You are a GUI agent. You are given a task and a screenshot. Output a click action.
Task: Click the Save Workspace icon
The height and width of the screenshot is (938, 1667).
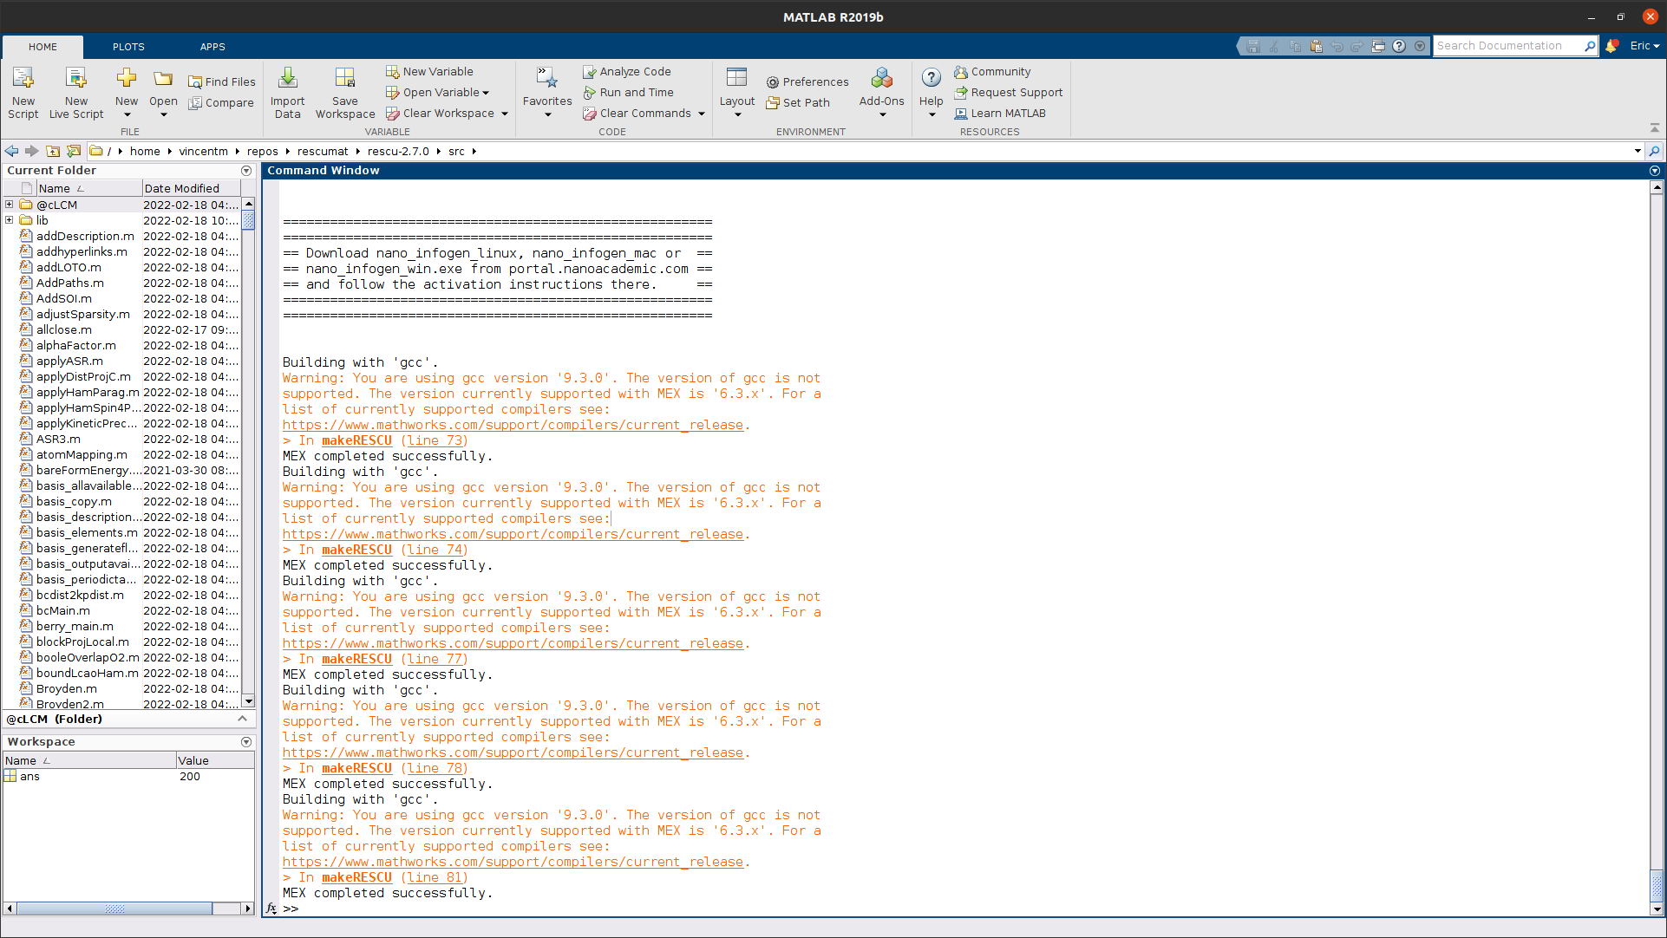point(345,79)
